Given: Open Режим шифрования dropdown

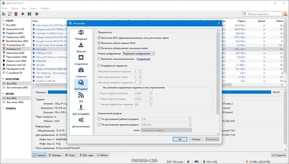Looking at the screenshot, I should point(139,54).
